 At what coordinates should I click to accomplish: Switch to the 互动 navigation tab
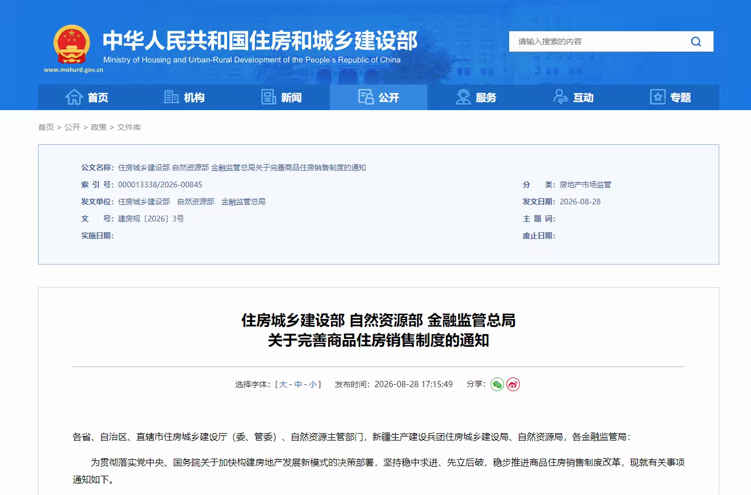[x=573, y=97]
